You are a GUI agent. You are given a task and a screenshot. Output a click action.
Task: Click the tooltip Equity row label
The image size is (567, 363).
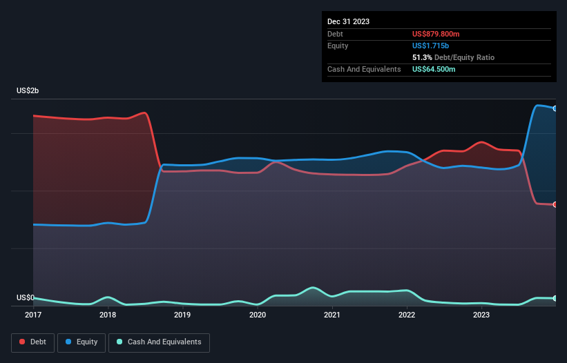coord(338,46)
